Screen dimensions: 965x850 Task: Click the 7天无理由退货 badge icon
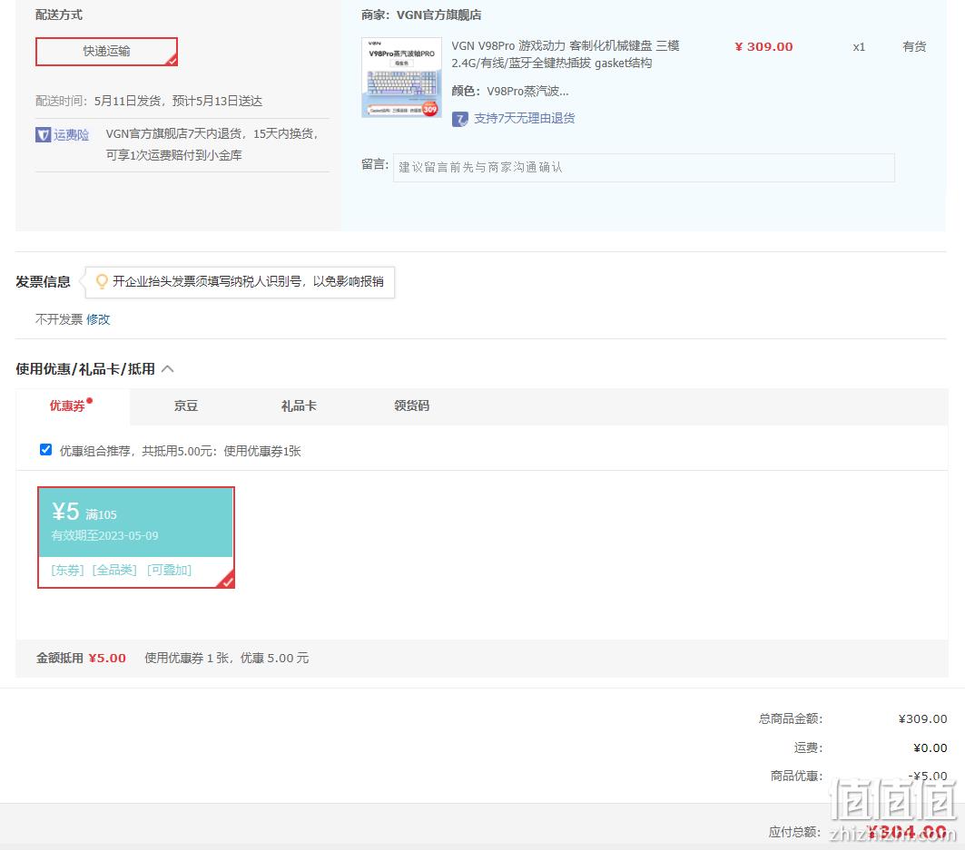[459, 119]
